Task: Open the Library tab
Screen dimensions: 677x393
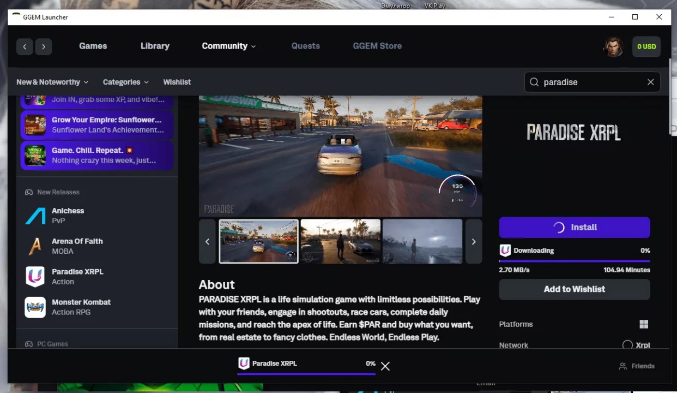Action: [x=155, y=46]
